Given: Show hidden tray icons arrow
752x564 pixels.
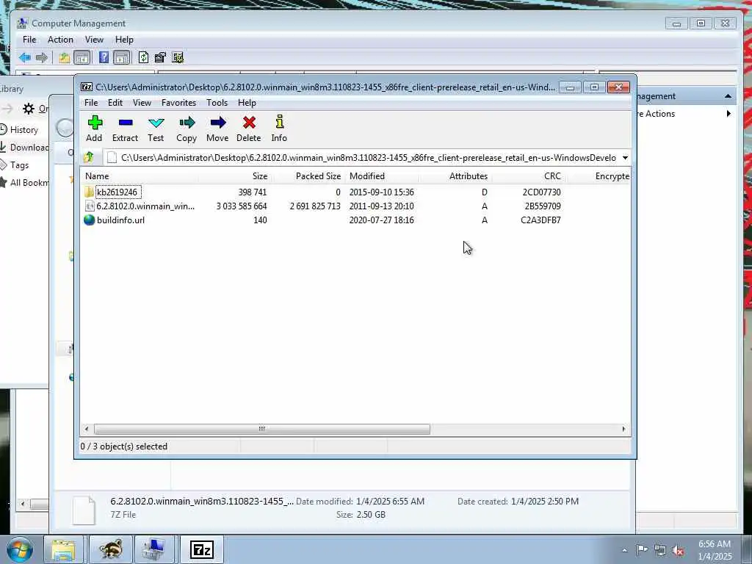Looking at the screenshot, I should point(624,550).
